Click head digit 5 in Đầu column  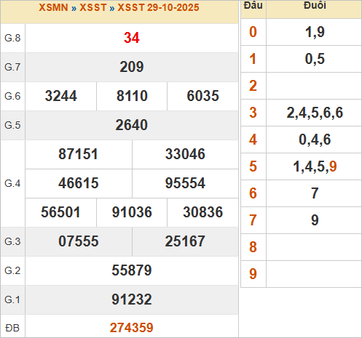[x=253, y=166]
